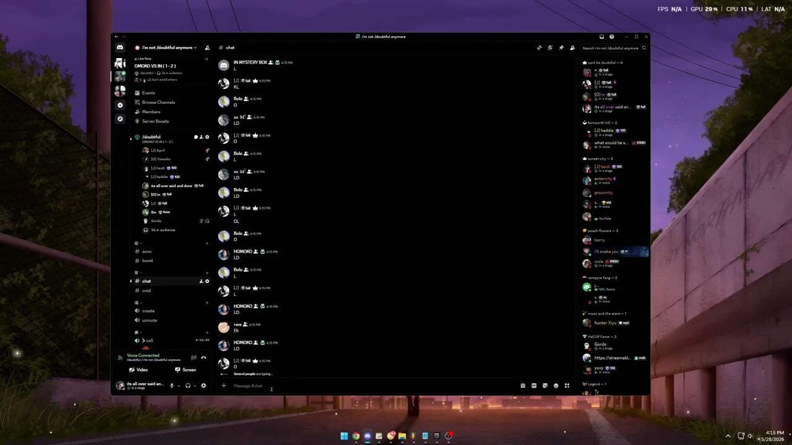
Task: Open Chrome from the taskbar
Action: pyautogui.click(x=356, y=436)
